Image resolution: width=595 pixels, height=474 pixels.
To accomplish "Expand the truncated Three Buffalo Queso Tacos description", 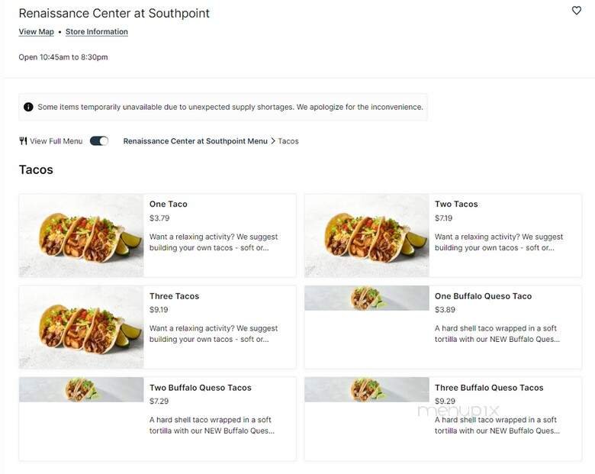I will click(497, 425).
